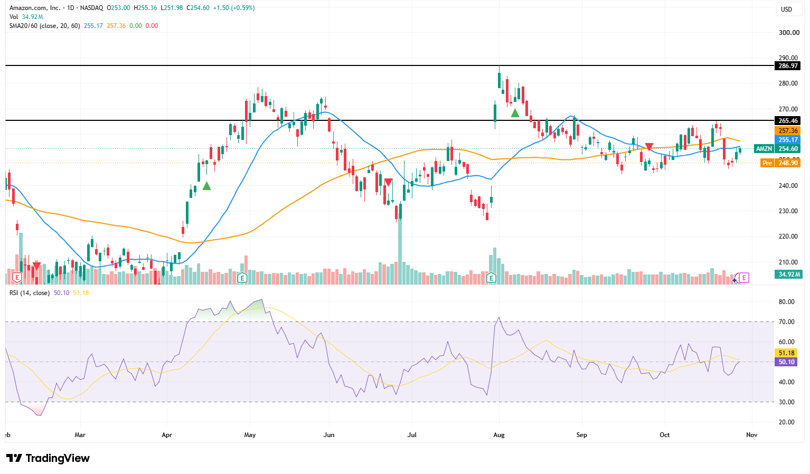Screen dimensions: 810x474
Task: Click the 300.00 price axis label
Action: 789,33
